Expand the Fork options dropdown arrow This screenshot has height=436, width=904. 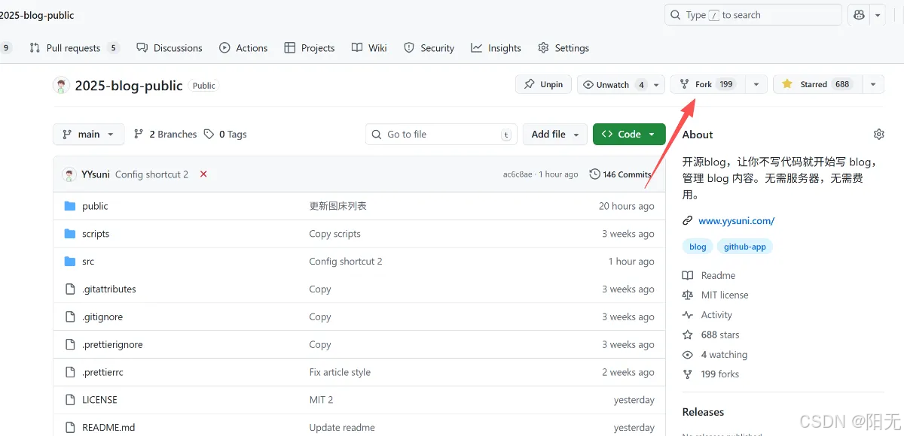(756, 84)
